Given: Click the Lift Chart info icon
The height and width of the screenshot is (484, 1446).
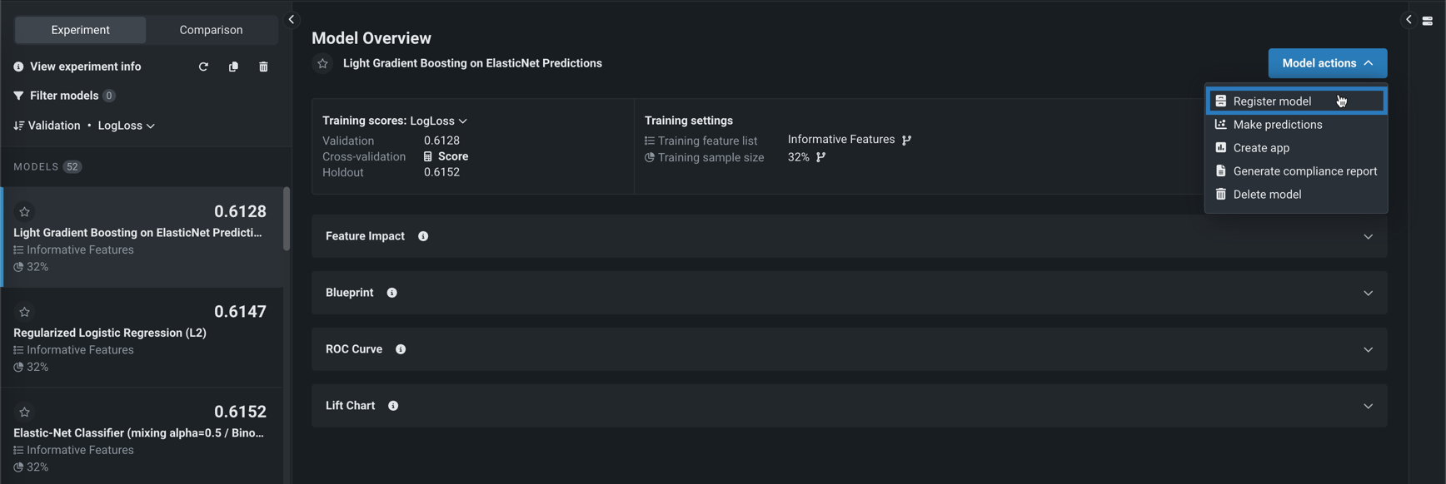Looking at the screenshot, I should 393,406.
